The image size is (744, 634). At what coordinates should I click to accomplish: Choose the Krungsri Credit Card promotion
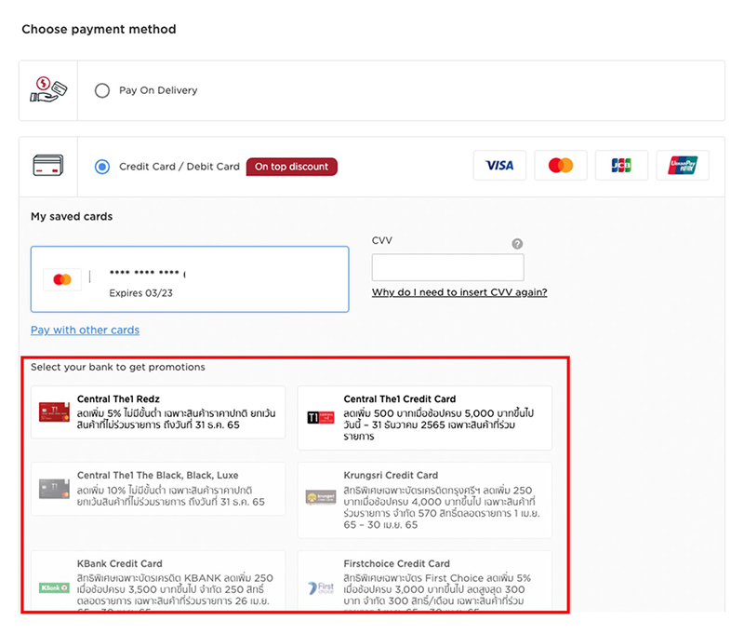pos(425,500)
